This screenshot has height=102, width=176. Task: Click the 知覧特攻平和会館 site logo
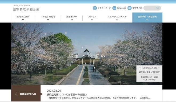[26, 9]
